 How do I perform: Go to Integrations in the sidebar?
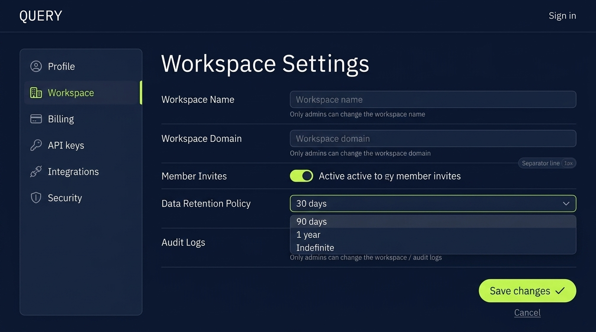pos(73,172)
